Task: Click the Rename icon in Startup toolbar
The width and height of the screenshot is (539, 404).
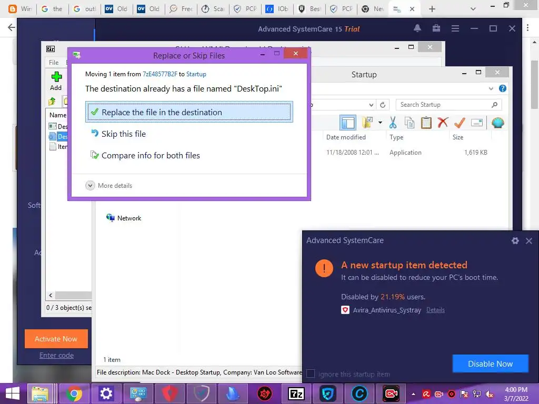Action: point(477,122)
